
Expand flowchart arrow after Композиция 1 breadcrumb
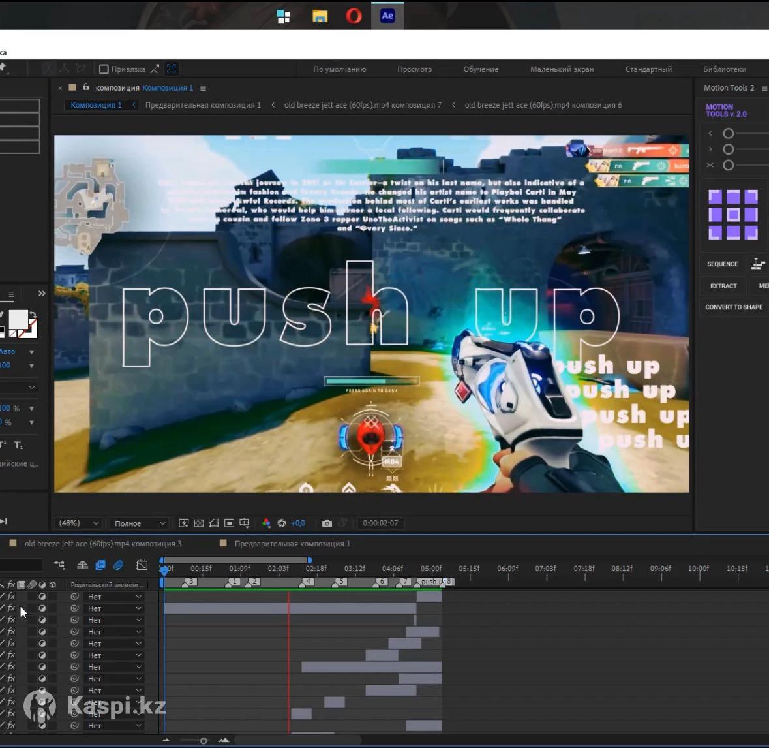point(134,105)
